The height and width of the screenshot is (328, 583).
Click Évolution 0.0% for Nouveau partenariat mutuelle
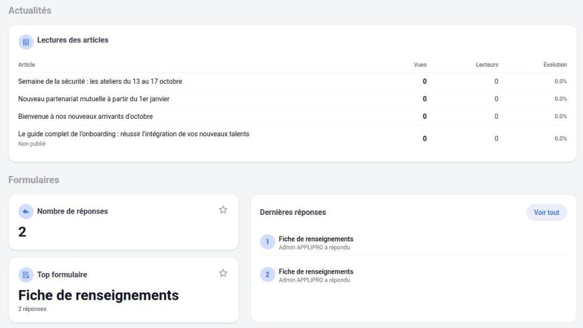pyautogui.click(x=561, y=99)
